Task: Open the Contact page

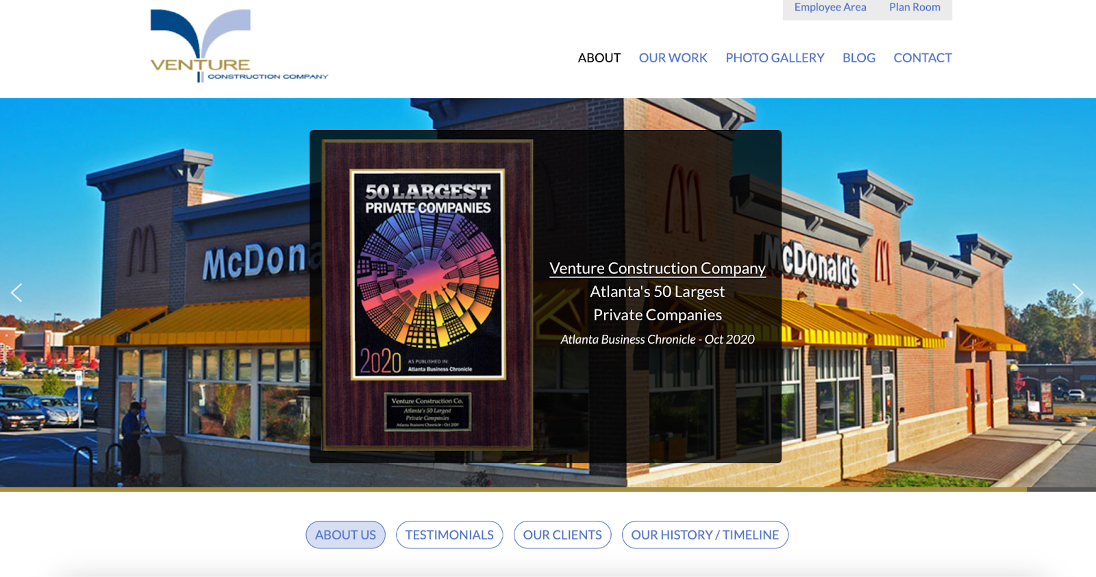Action: (923, 58)
